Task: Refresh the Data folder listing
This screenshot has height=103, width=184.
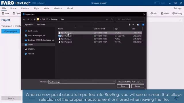Action: 112,19
